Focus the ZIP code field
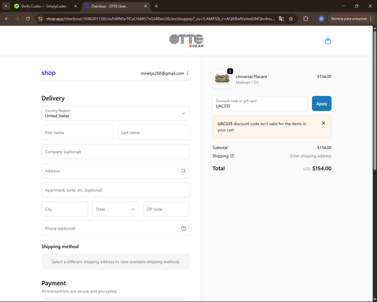Image resolution: width=377 pixels, height=302 pixels. (166, 209)
